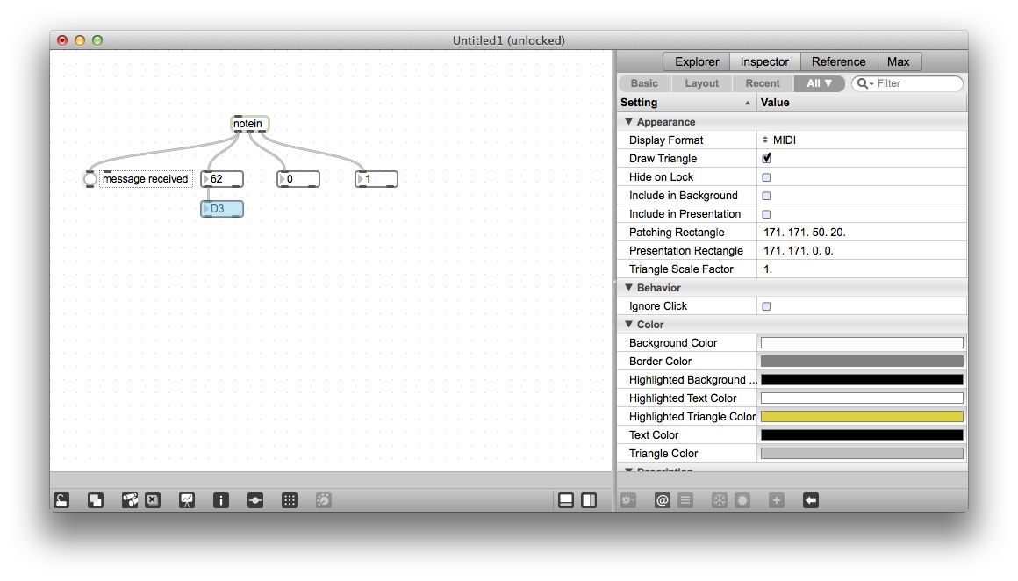Collapse the Appearance section
This screenshot has height=581, width=1018.
pos(628,121)
